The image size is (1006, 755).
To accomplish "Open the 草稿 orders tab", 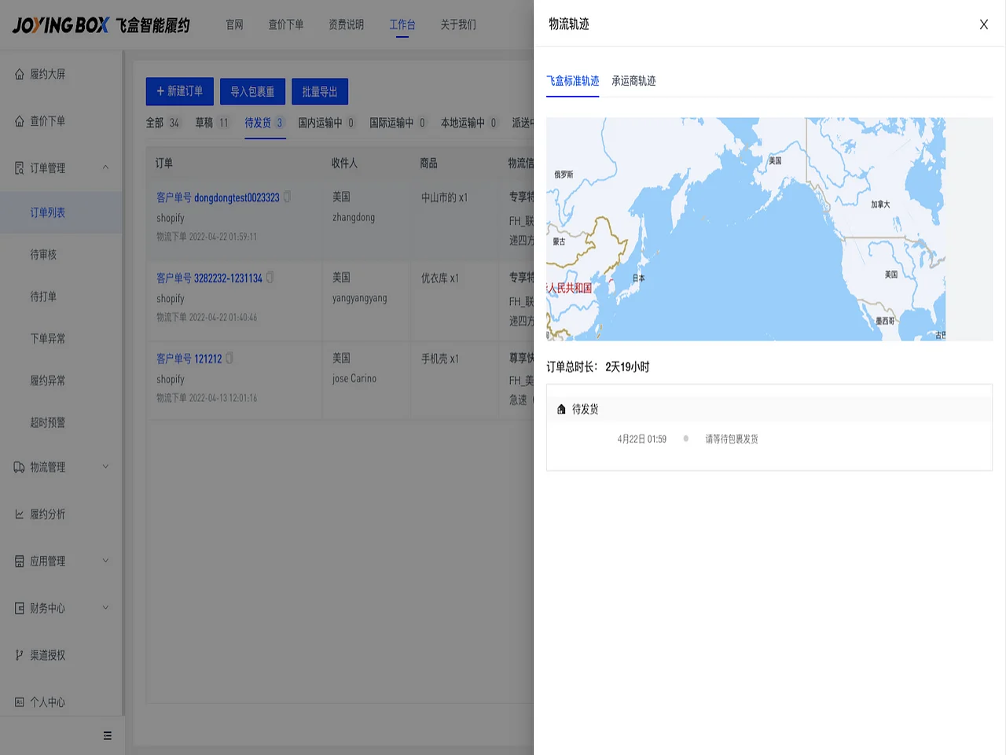I will click(x=204, y=123).
